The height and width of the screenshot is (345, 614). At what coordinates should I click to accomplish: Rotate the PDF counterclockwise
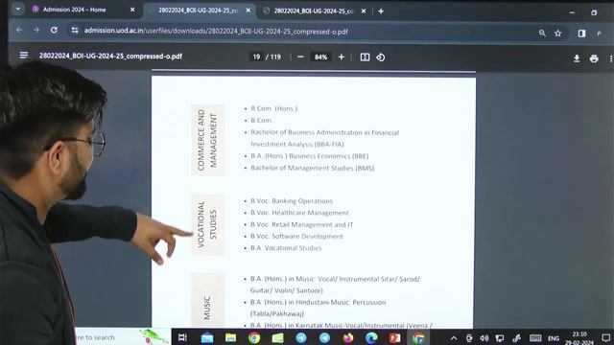point(381,57)
